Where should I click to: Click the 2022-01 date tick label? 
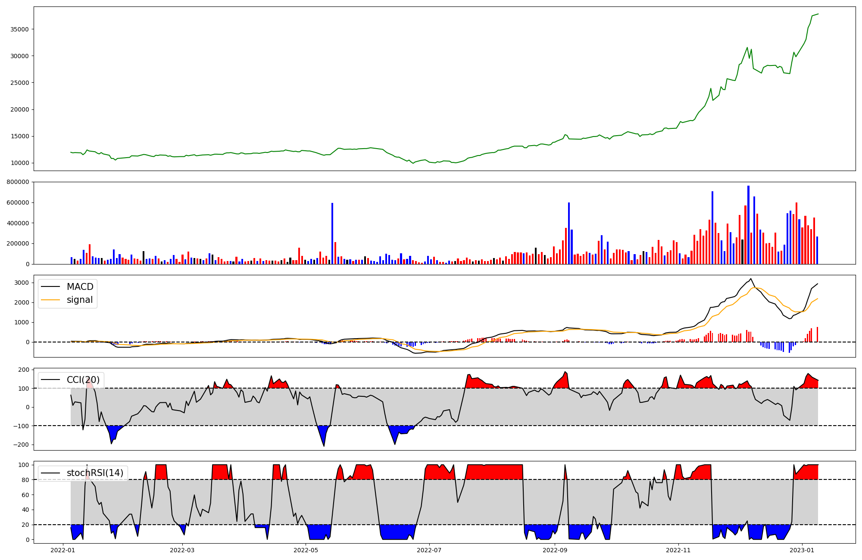pyautogui.click(x=63, y=550)
